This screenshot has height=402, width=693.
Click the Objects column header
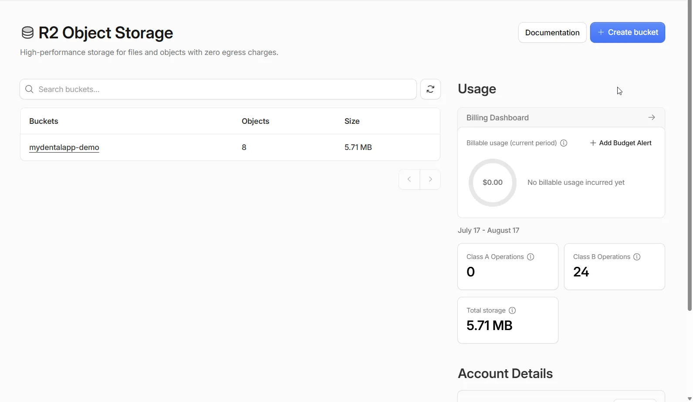[x=255, y=121]
